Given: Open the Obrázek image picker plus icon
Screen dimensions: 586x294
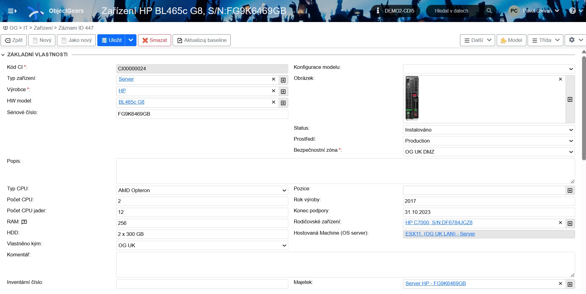Looking at the screenshot, I should tap(570, 99).
